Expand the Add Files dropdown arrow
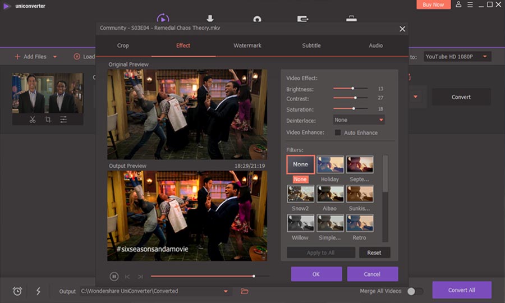Viewport: 505px width, 303px height. [x=55, y=57]
